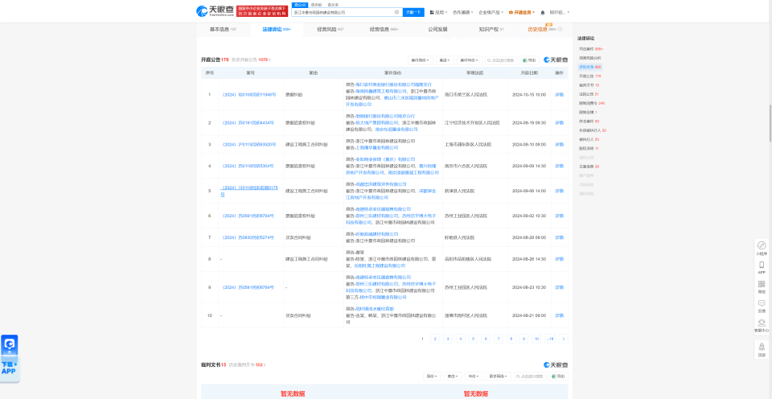This screenshot has width=772, height=399.
Task: Open the 历史裁判文书 552 link
Action: click(x=247, y=365)
